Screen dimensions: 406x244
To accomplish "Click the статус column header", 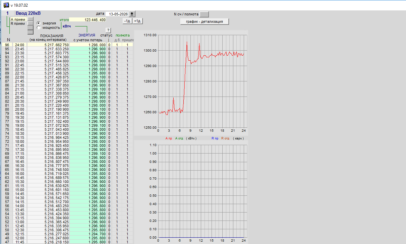I will 106,35.
